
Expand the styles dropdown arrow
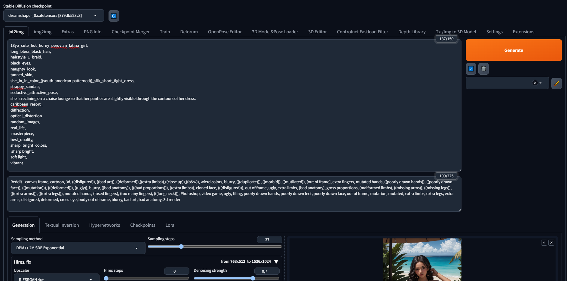click(x=541, y=83)
